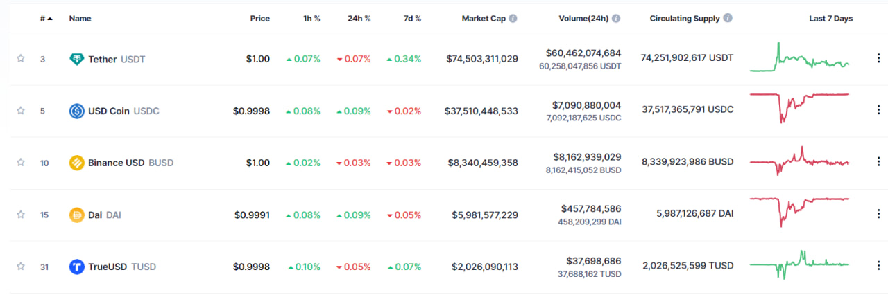
Task: Show info tooltip for Market Cap column
Action: (513, 19)
